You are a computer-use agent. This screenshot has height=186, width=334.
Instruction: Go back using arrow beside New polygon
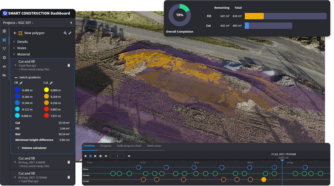point(15,33)
